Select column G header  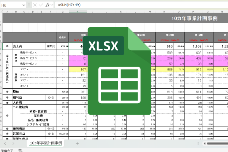63,12
